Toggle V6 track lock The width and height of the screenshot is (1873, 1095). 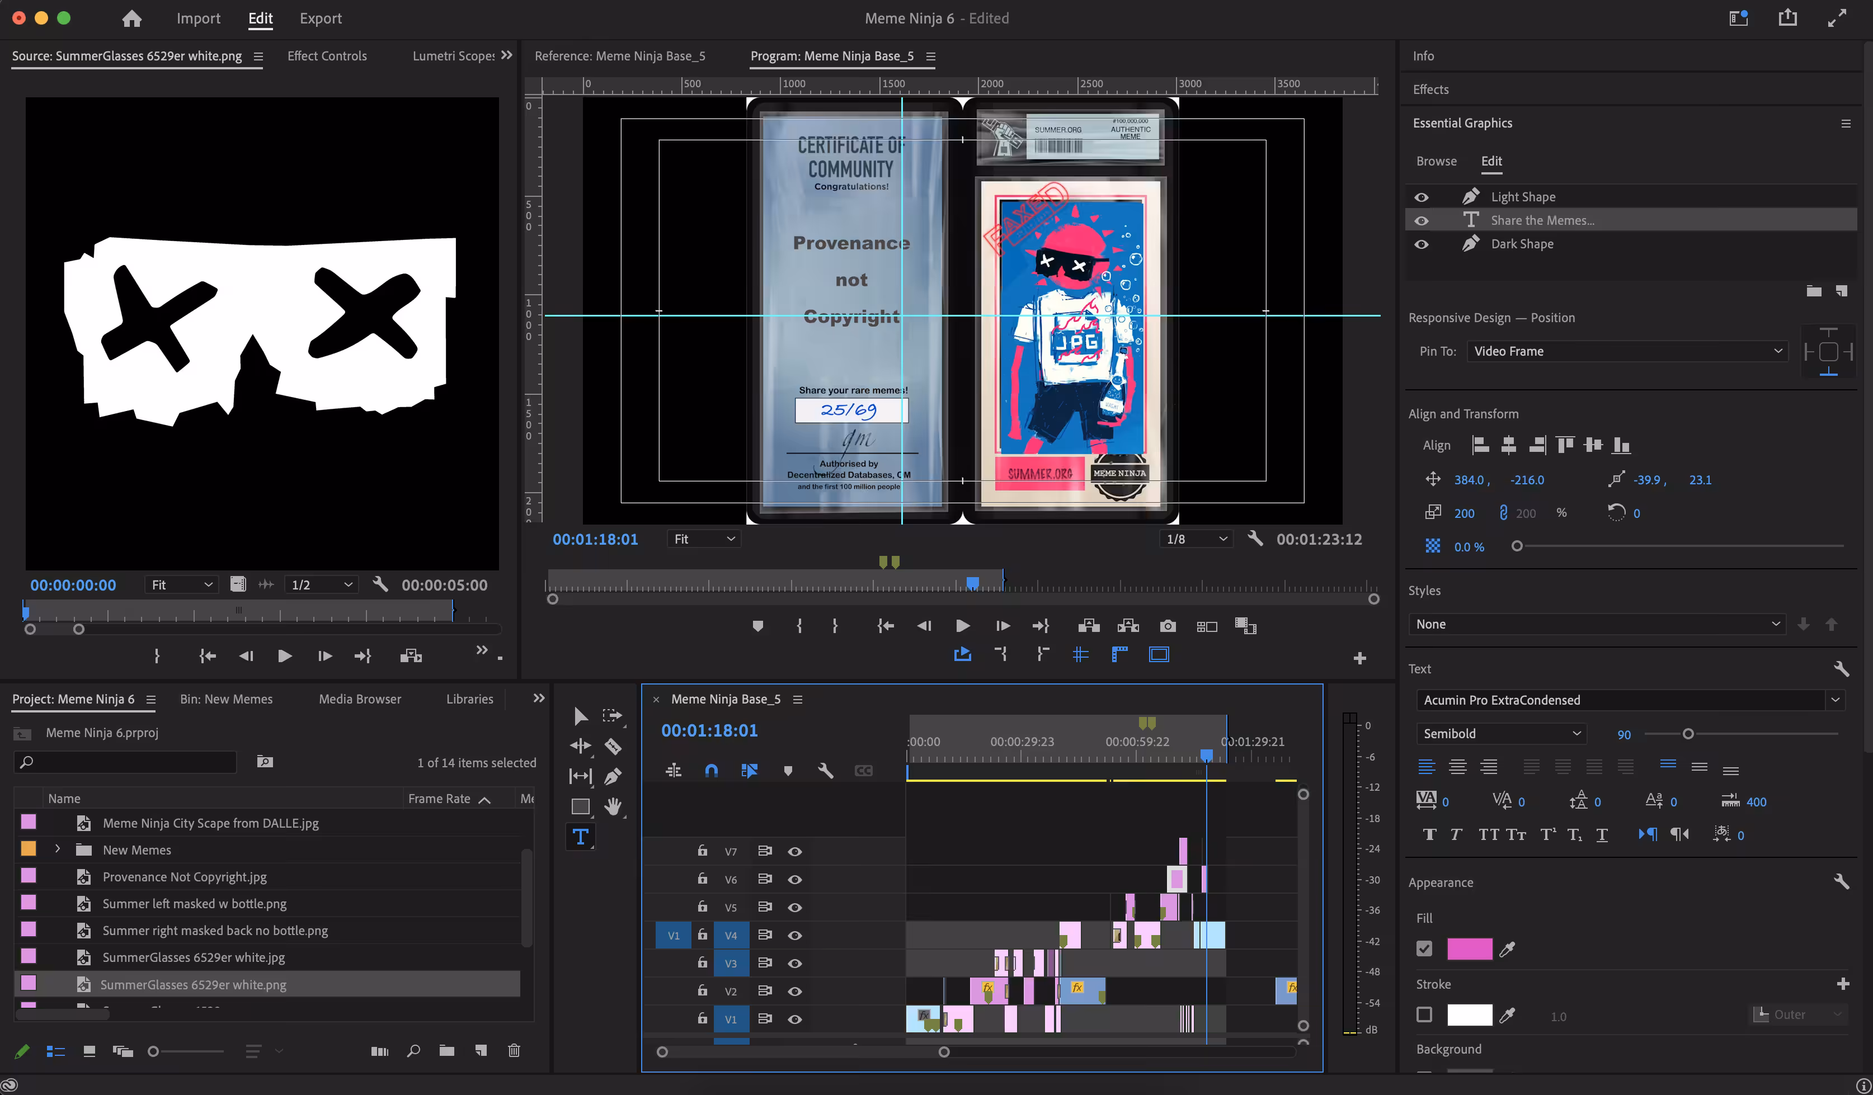pos(703,879)
